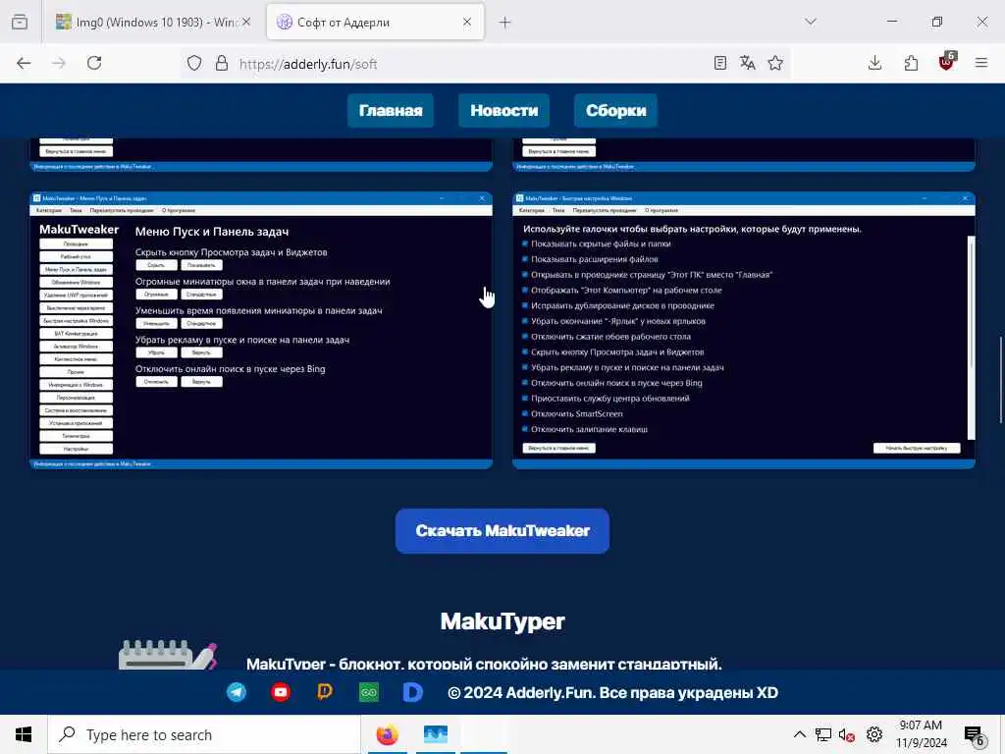Click the © 2024 Adderly.Fun footer text
Screen dimensions: 1005x754
tap(612, 692)
